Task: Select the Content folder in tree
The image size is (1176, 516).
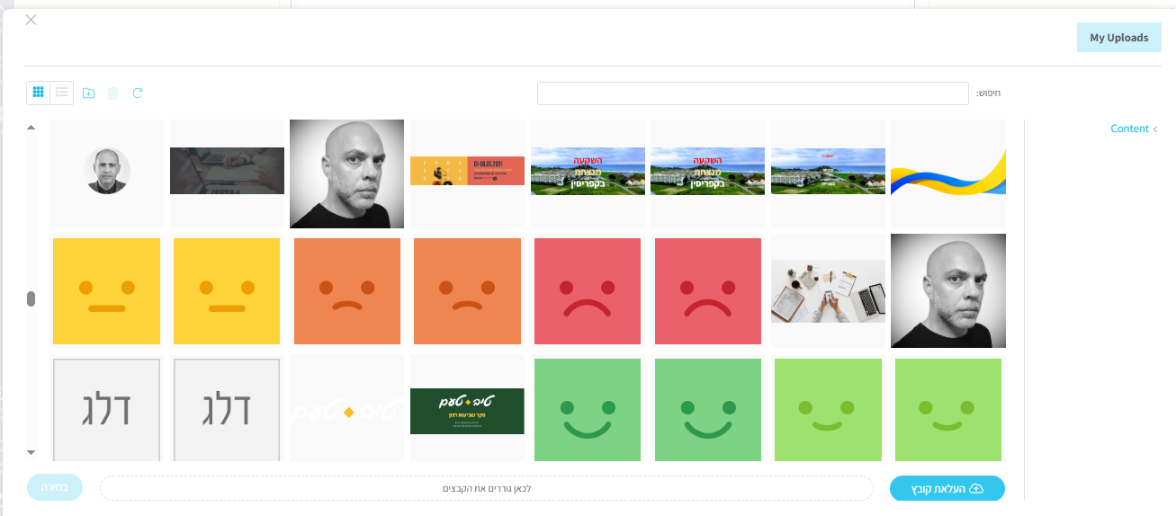Action: (x=1129, y=129)
